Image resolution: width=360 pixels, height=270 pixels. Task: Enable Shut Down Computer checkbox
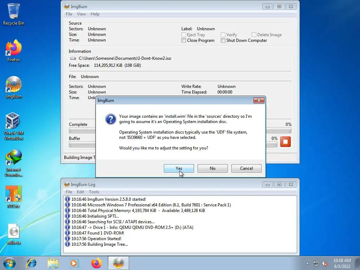click(223, 40)
